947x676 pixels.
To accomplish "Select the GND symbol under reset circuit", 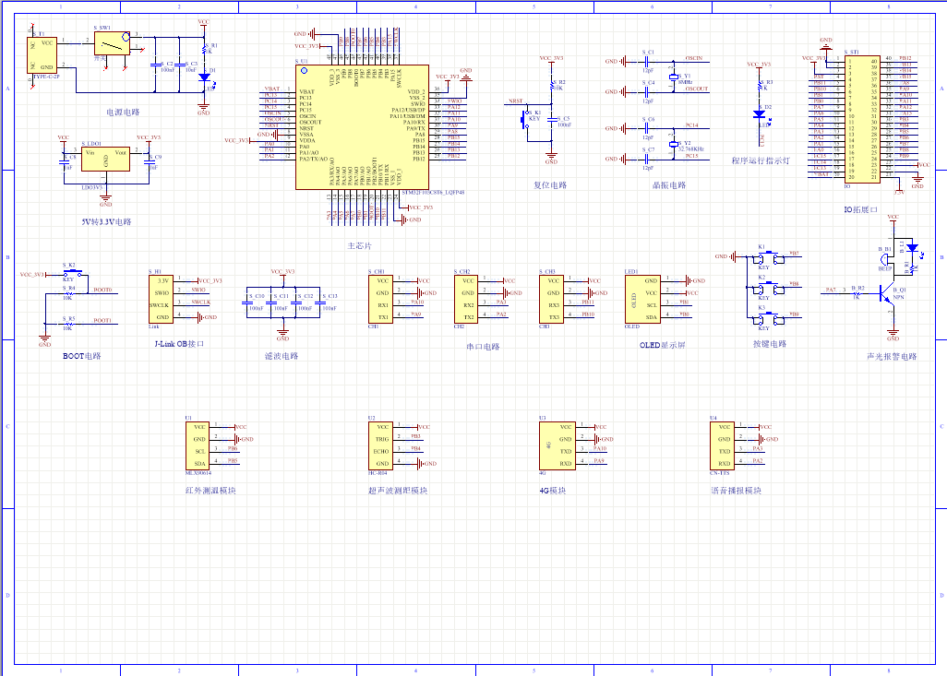I will (x=551, y=158).
